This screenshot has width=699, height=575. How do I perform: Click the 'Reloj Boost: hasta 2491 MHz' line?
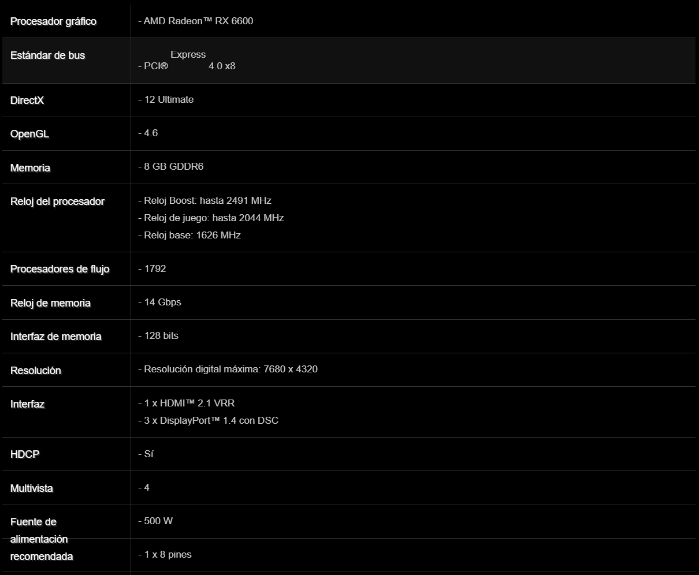205,201
